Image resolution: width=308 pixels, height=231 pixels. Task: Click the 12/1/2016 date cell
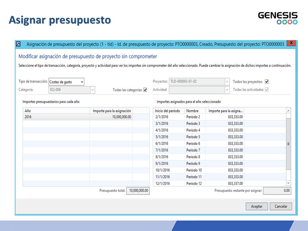pos(169,184)
